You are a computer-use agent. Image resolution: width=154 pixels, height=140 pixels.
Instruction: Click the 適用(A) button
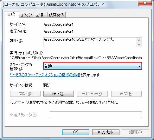pos(136,132)
